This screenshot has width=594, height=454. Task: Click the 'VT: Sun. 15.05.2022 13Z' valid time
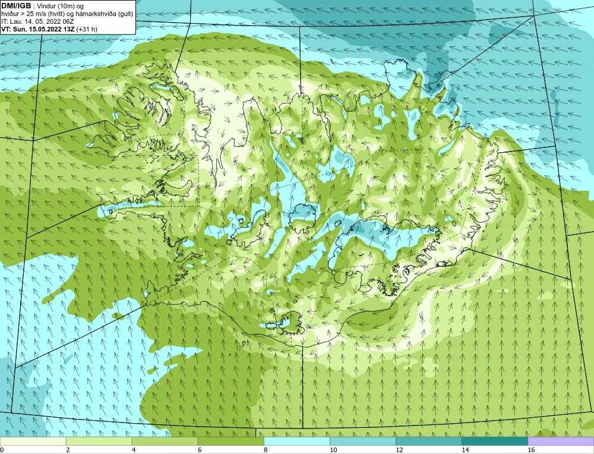coord(38,29)
